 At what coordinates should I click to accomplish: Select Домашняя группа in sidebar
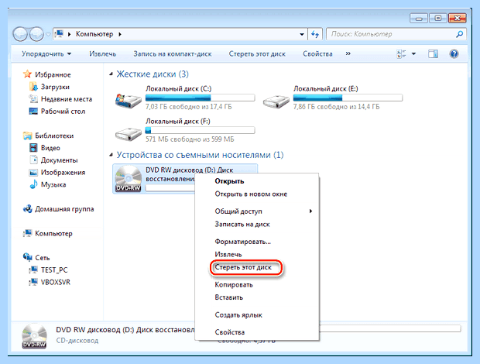pyautogui.click(x=64, y=209)
